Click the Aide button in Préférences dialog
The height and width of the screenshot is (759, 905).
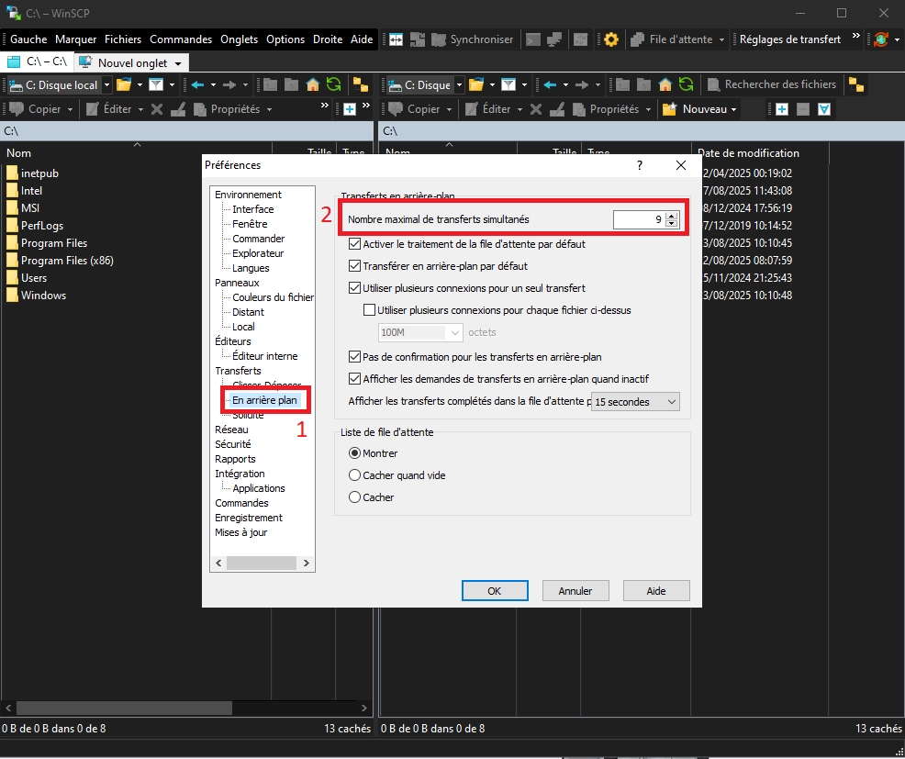pyautogui.click(x=656, y=590)
